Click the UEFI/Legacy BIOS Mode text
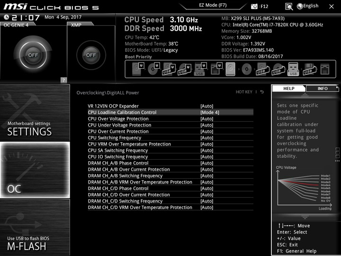 pyautogui.click(x=165, y=50)
